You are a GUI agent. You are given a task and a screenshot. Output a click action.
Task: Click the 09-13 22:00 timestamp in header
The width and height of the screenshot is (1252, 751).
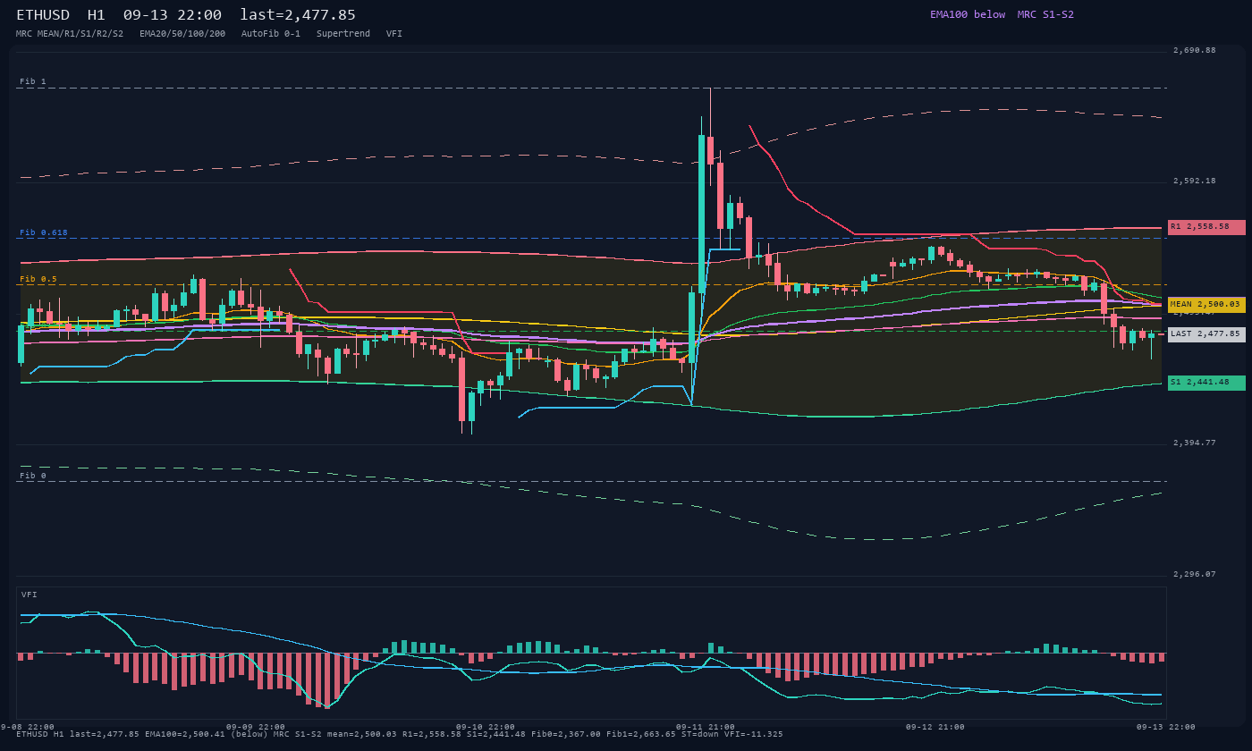tap(173, 15)
